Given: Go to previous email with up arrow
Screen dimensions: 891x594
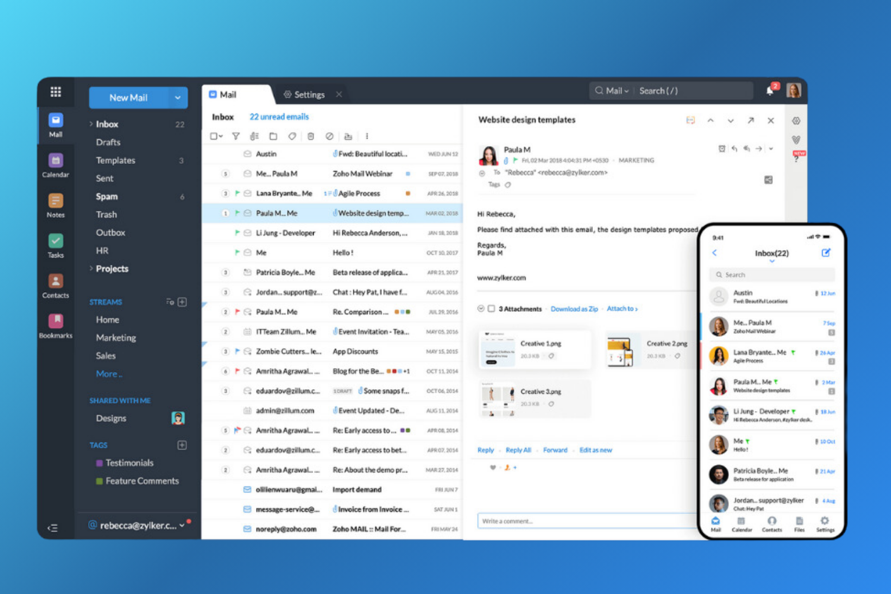Looking at the screenshot, I should tap(710, 121).
